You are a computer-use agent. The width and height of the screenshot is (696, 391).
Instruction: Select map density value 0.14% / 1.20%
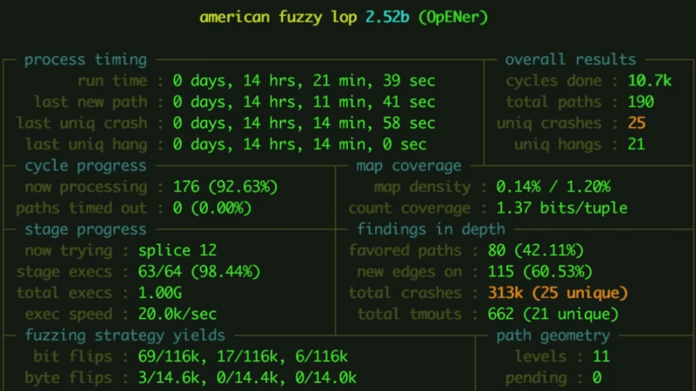pos(553,187)
